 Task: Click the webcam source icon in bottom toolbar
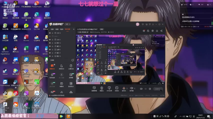(102, 88)
